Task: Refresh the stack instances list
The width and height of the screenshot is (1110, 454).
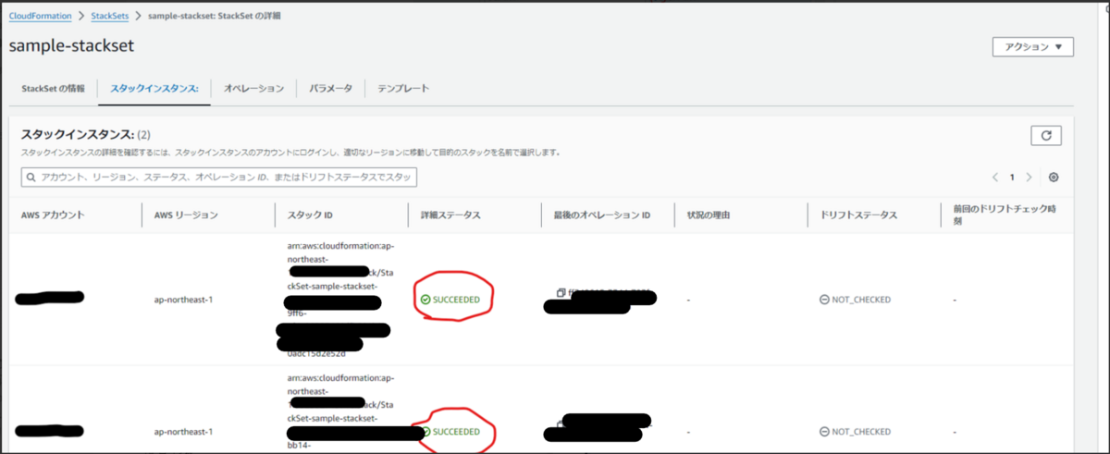Action: coord(1046,135)
